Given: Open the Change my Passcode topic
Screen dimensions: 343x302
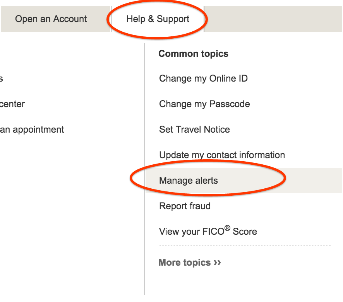Looking at the screenshot, I should 204,104.
